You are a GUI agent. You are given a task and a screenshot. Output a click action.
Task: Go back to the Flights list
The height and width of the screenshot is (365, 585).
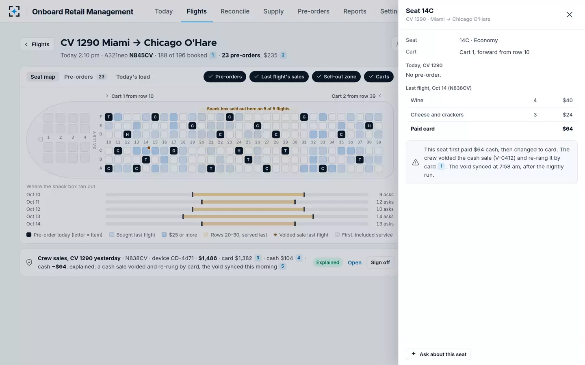pos(37,44)
